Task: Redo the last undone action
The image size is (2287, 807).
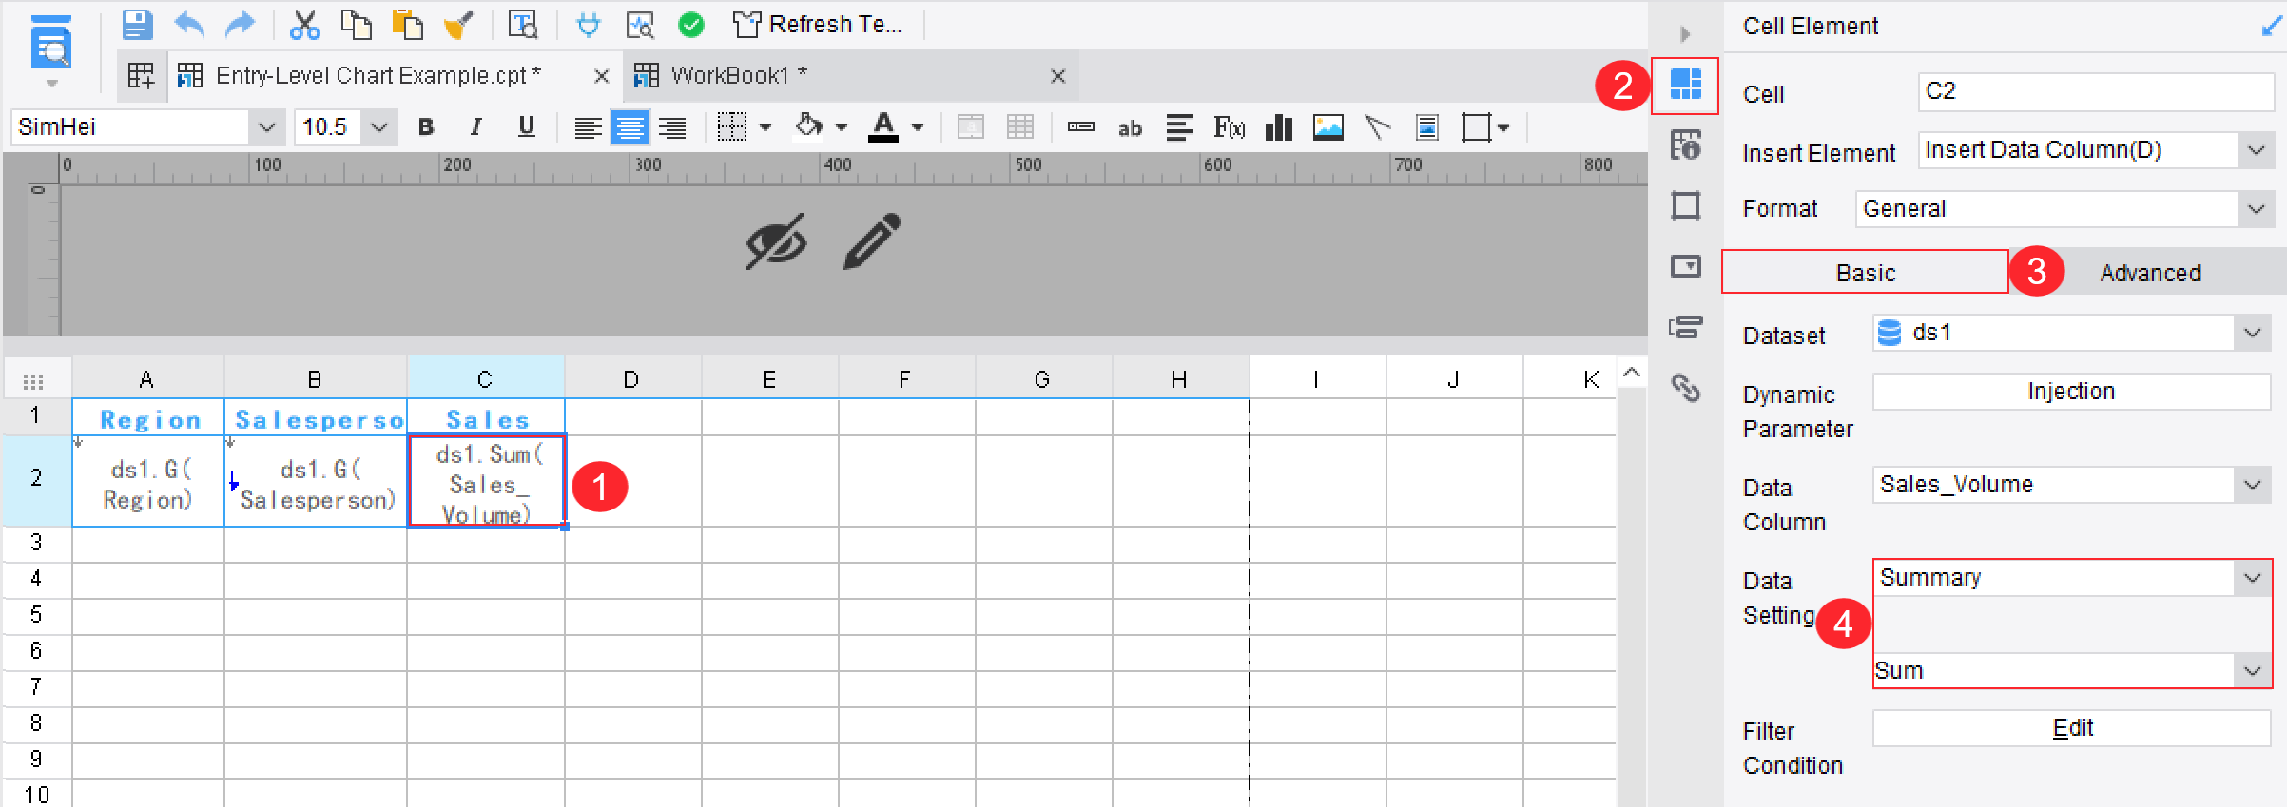Action: point(241,25)
